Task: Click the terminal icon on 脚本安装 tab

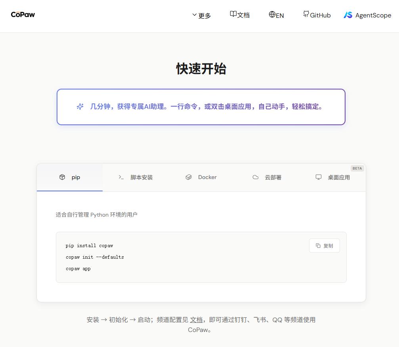Action: (122, 177)
